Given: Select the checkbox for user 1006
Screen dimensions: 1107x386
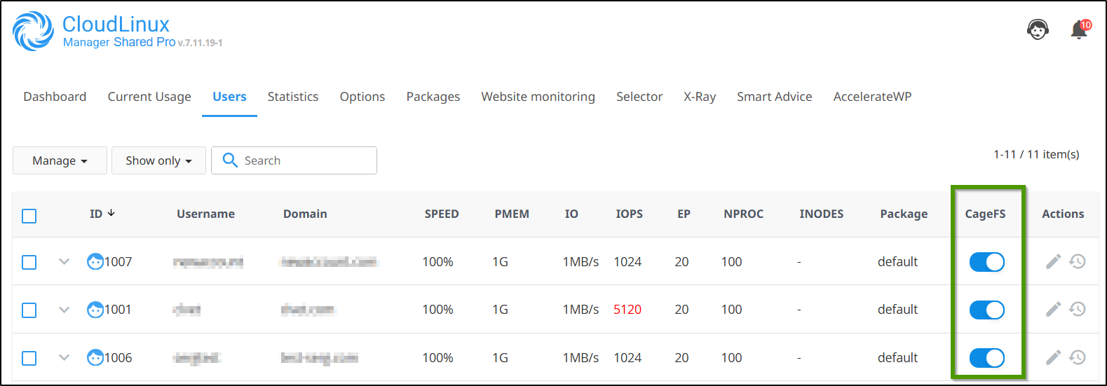Looking at the screenshot, I should [29, 358].
